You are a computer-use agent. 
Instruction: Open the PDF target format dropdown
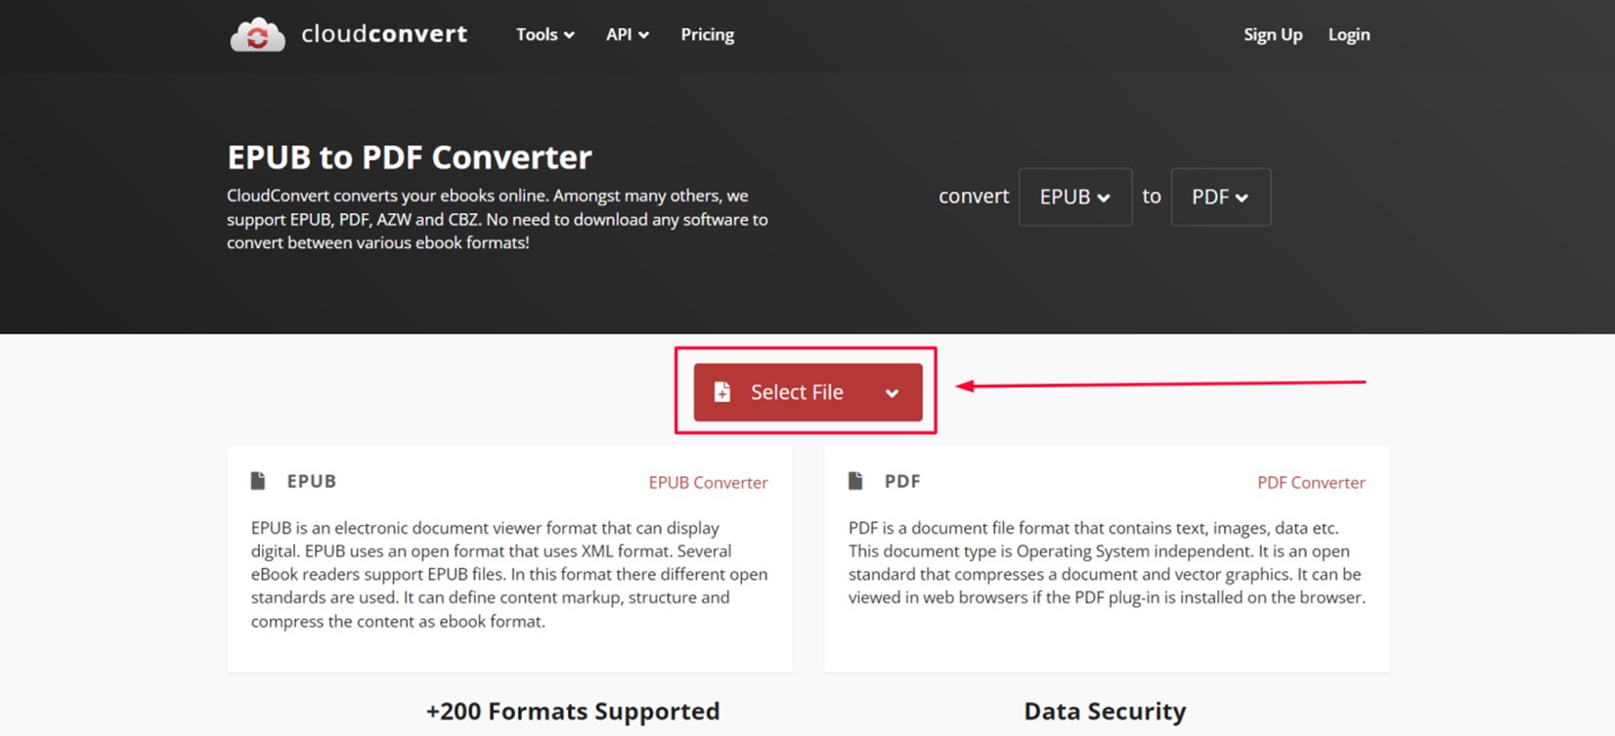click(1221, 196)
